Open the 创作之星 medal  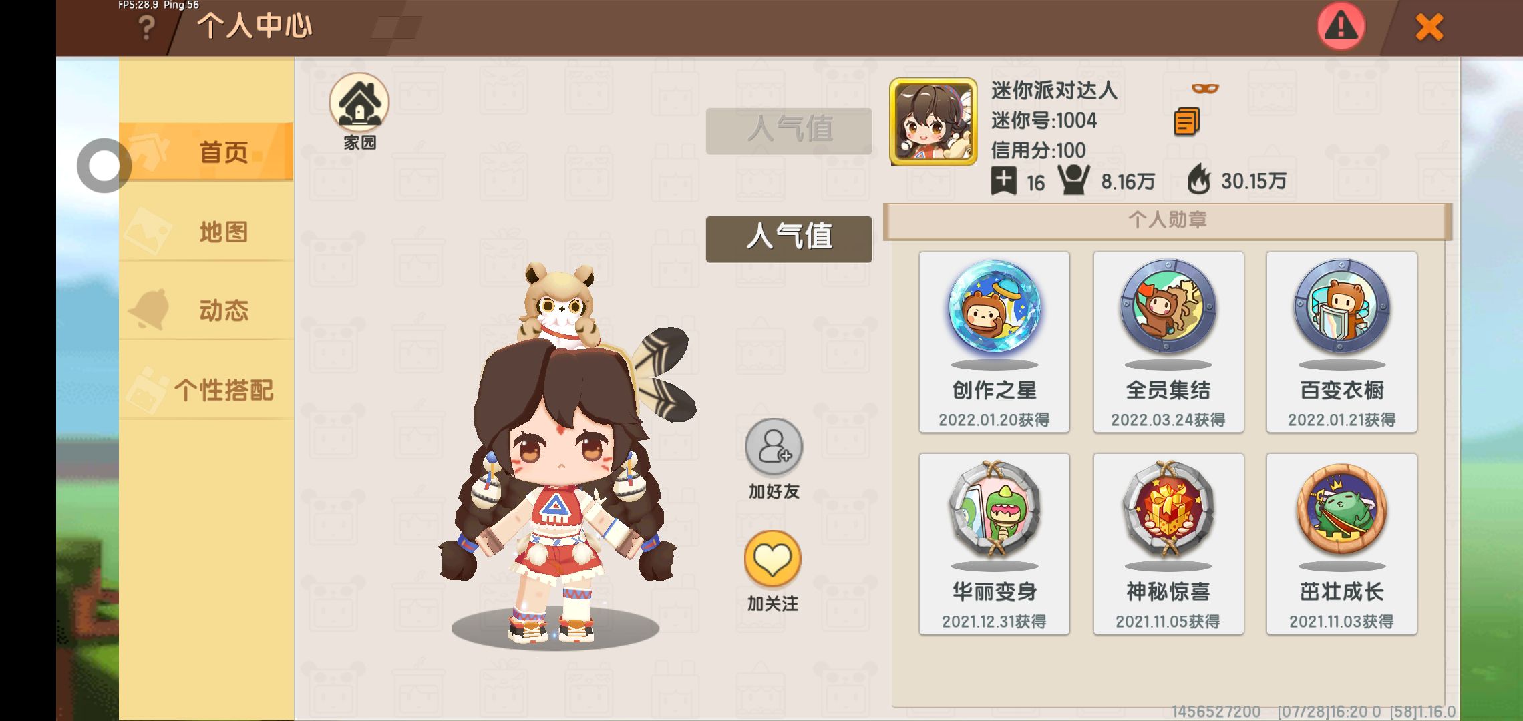pyautogui.click(x=994, y=342)
